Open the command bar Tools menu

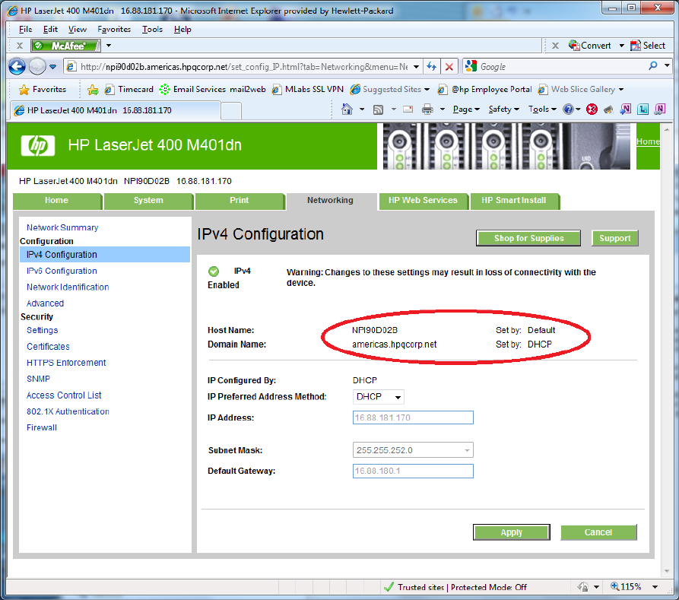[x=542, y=110]
